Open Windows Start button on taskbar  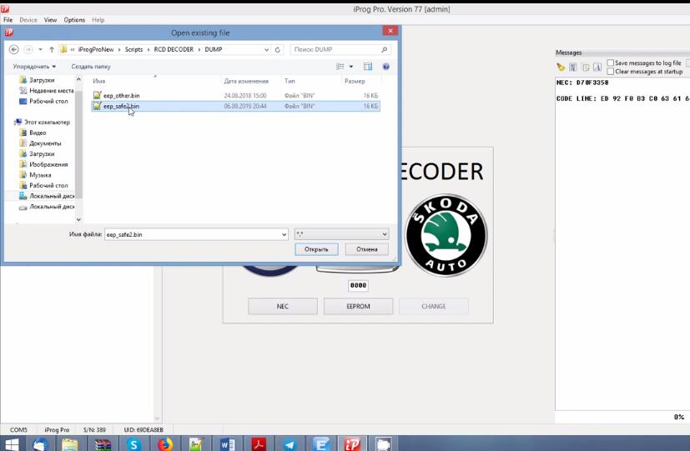point(11,444)
